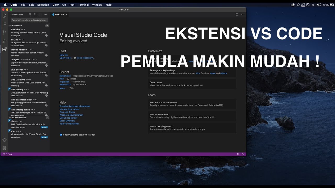Open recent project tugasweb
This screenshot has height=188, width=335.
(x=64, y=82)
